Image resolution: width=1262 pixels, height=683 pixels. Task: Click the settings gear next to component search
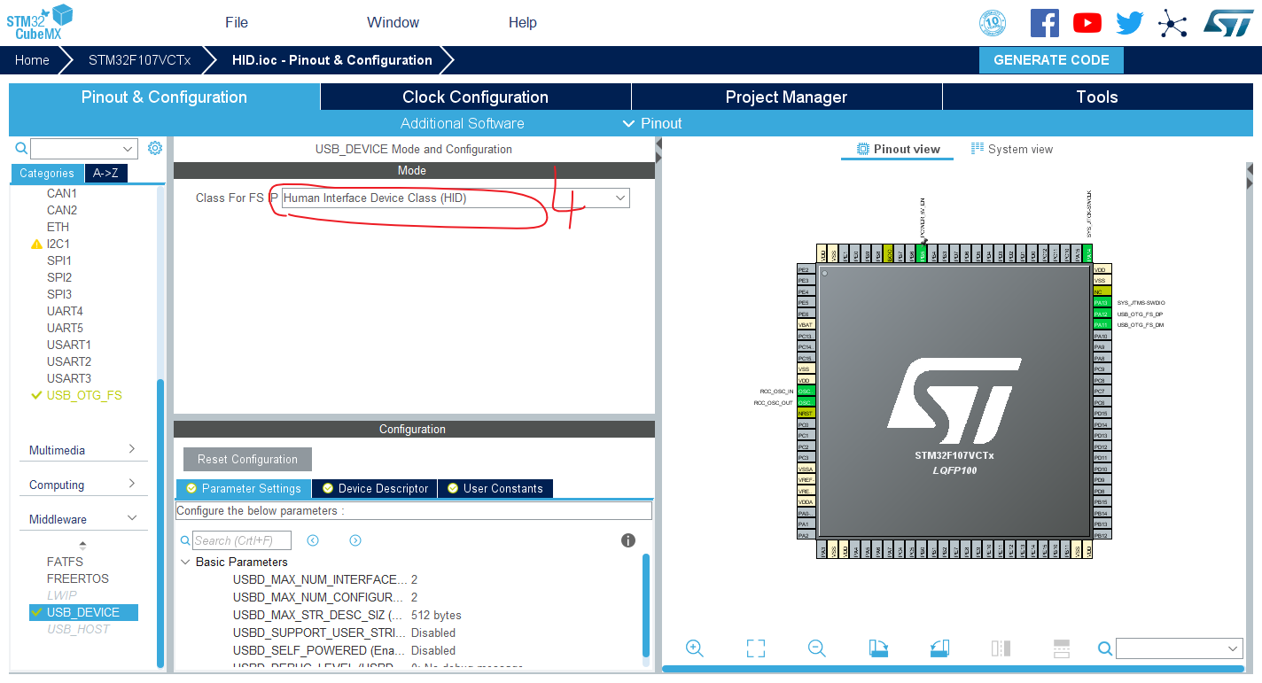point(155,148)
